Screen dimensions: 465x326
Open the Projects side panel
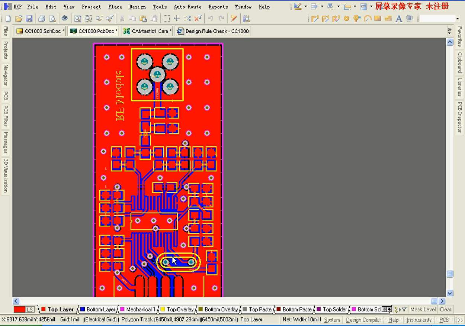tap(6, 50)
